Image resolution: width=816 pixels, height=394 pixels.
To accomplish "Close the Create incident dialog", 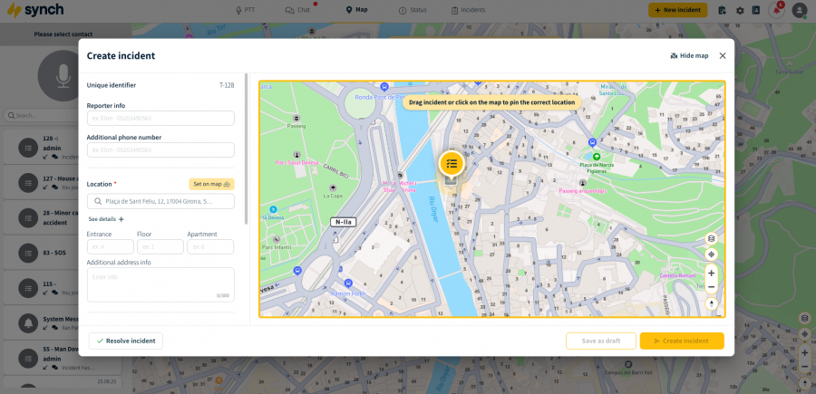I will tap(723, 55).
